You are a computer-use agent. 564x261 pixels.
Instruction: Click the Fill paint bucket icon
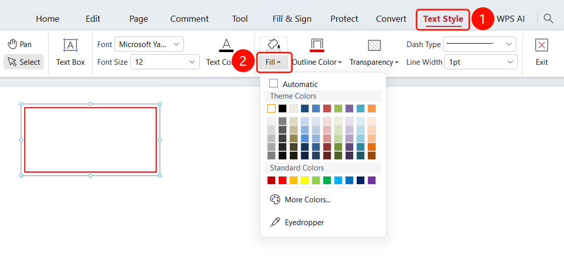273,45
